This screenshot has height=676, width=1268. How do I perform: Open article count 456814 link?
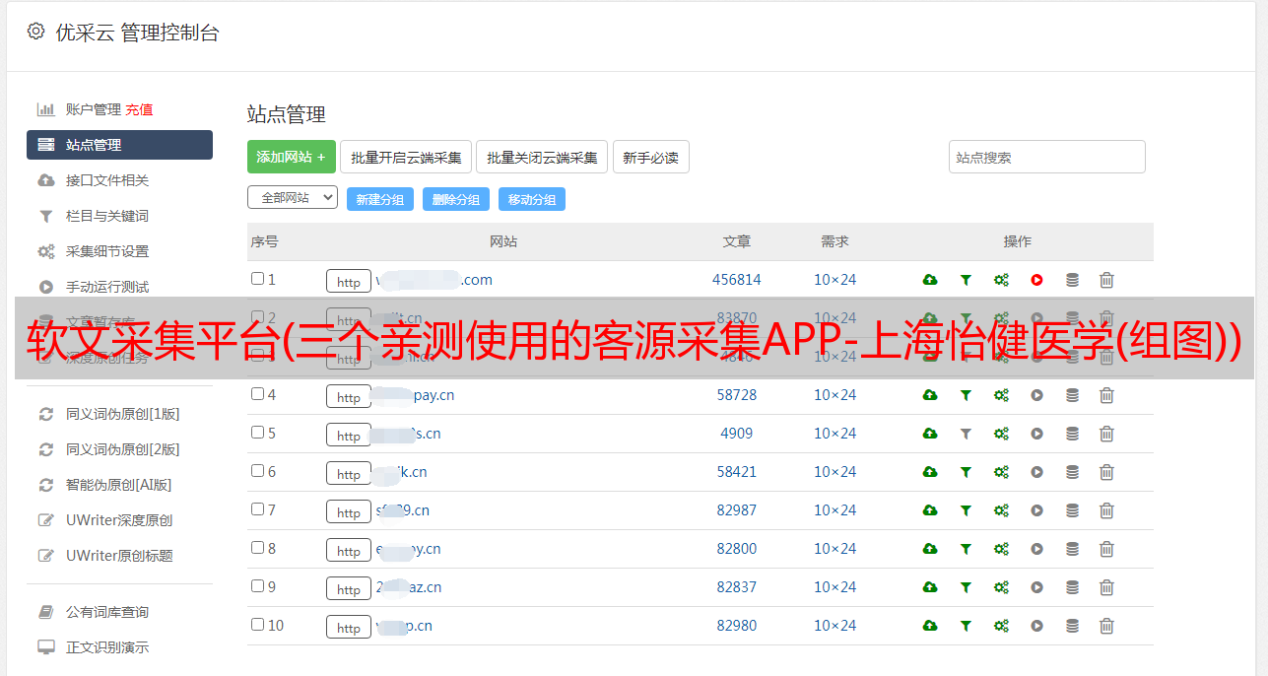737,280
